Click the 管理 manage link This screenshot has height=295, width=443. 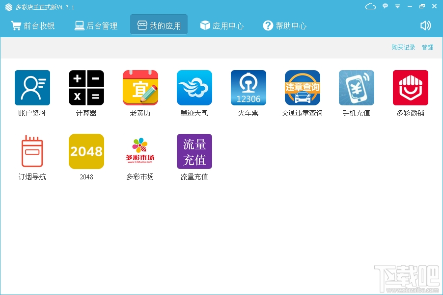[427, 47]
